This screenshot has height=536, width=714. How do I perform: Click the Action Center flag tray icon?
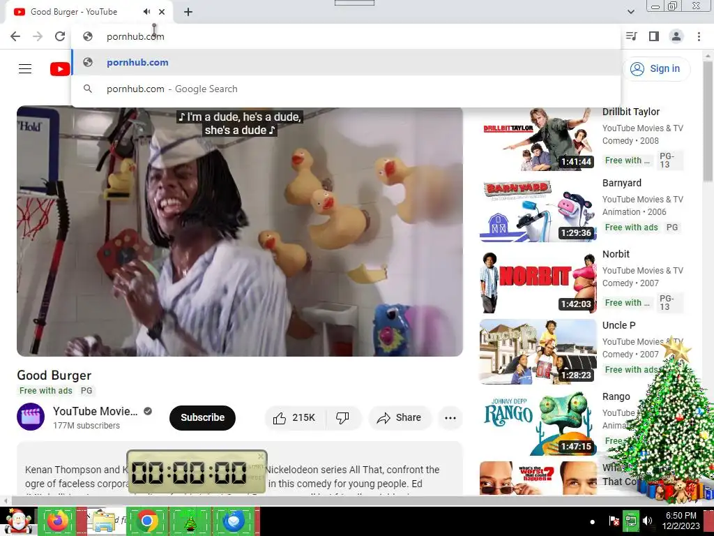[614, 521]
